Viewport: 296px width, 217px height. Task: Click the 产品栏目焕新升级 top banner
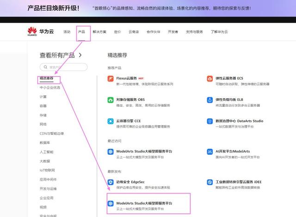pyautogui.click(x=148, y=8)
